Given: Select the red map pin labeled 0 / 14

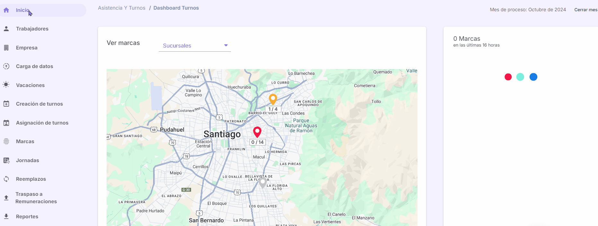Looking at the screenshot, I should point(257,132).
